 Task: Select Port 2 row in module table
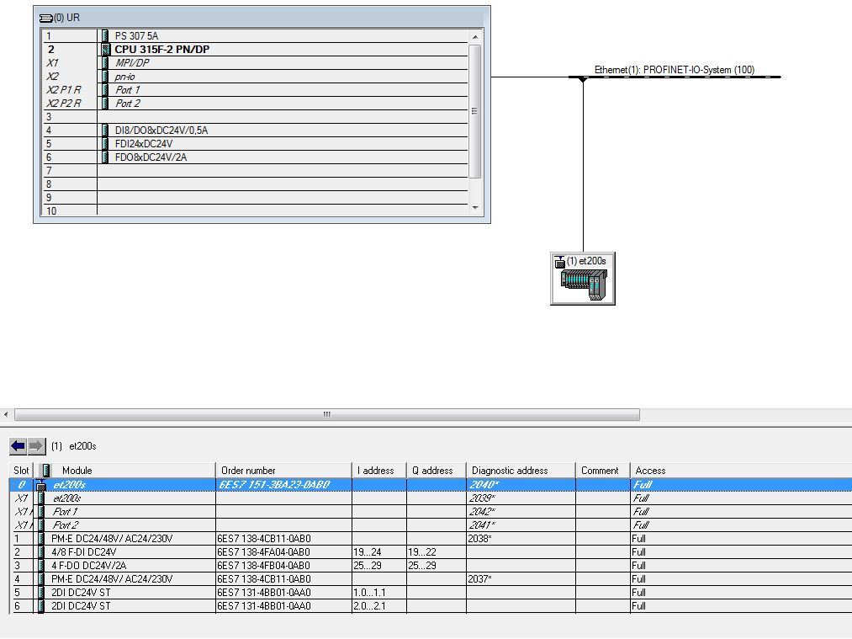(431, 525)
